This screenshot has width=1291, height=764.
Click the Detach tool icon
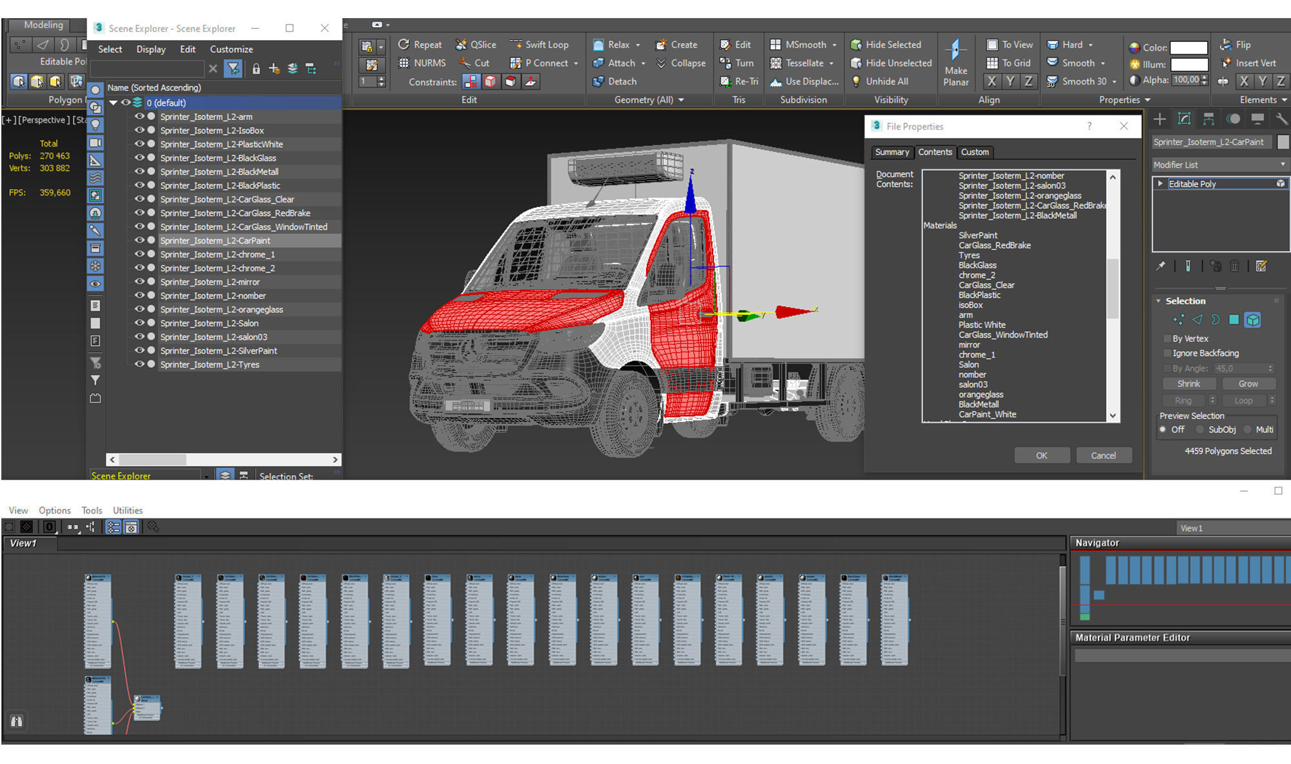pos(598,81)
